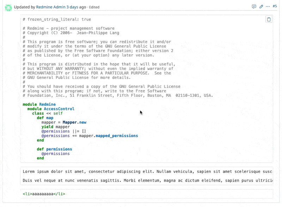Click the 'MERCHANTABILITY or FITNESS' comment line

click(97, 73)
